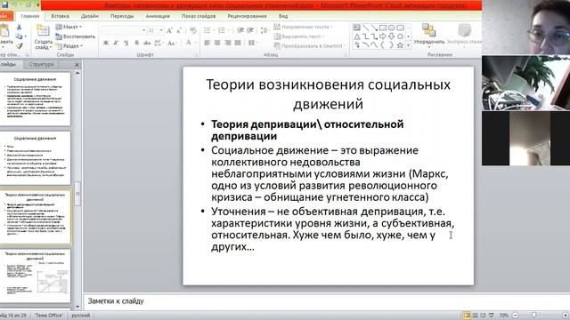Switch to the Рецензирование ribbon tab
The image size is (570, 320).
pos(248,16)
